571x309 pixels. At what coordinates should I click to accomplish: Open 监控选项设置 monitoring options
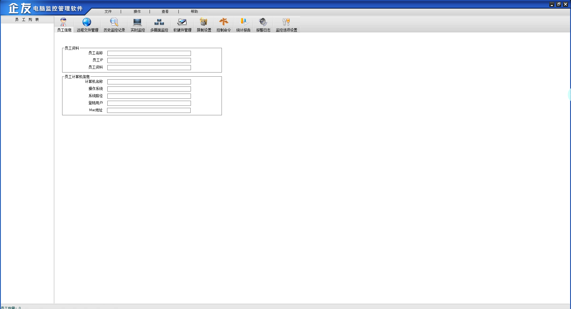286,25
